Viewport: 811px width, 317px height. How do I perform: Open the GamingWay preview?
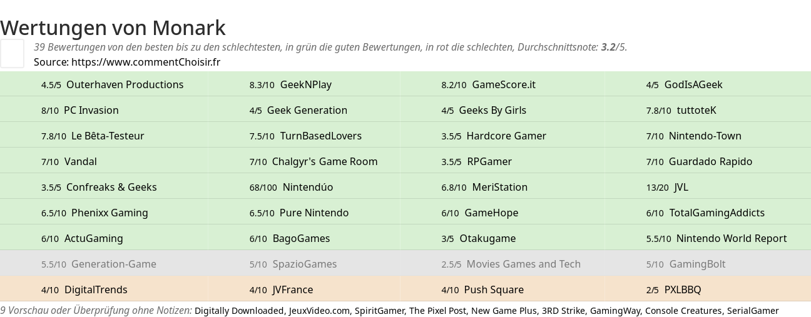pos(615,311)
